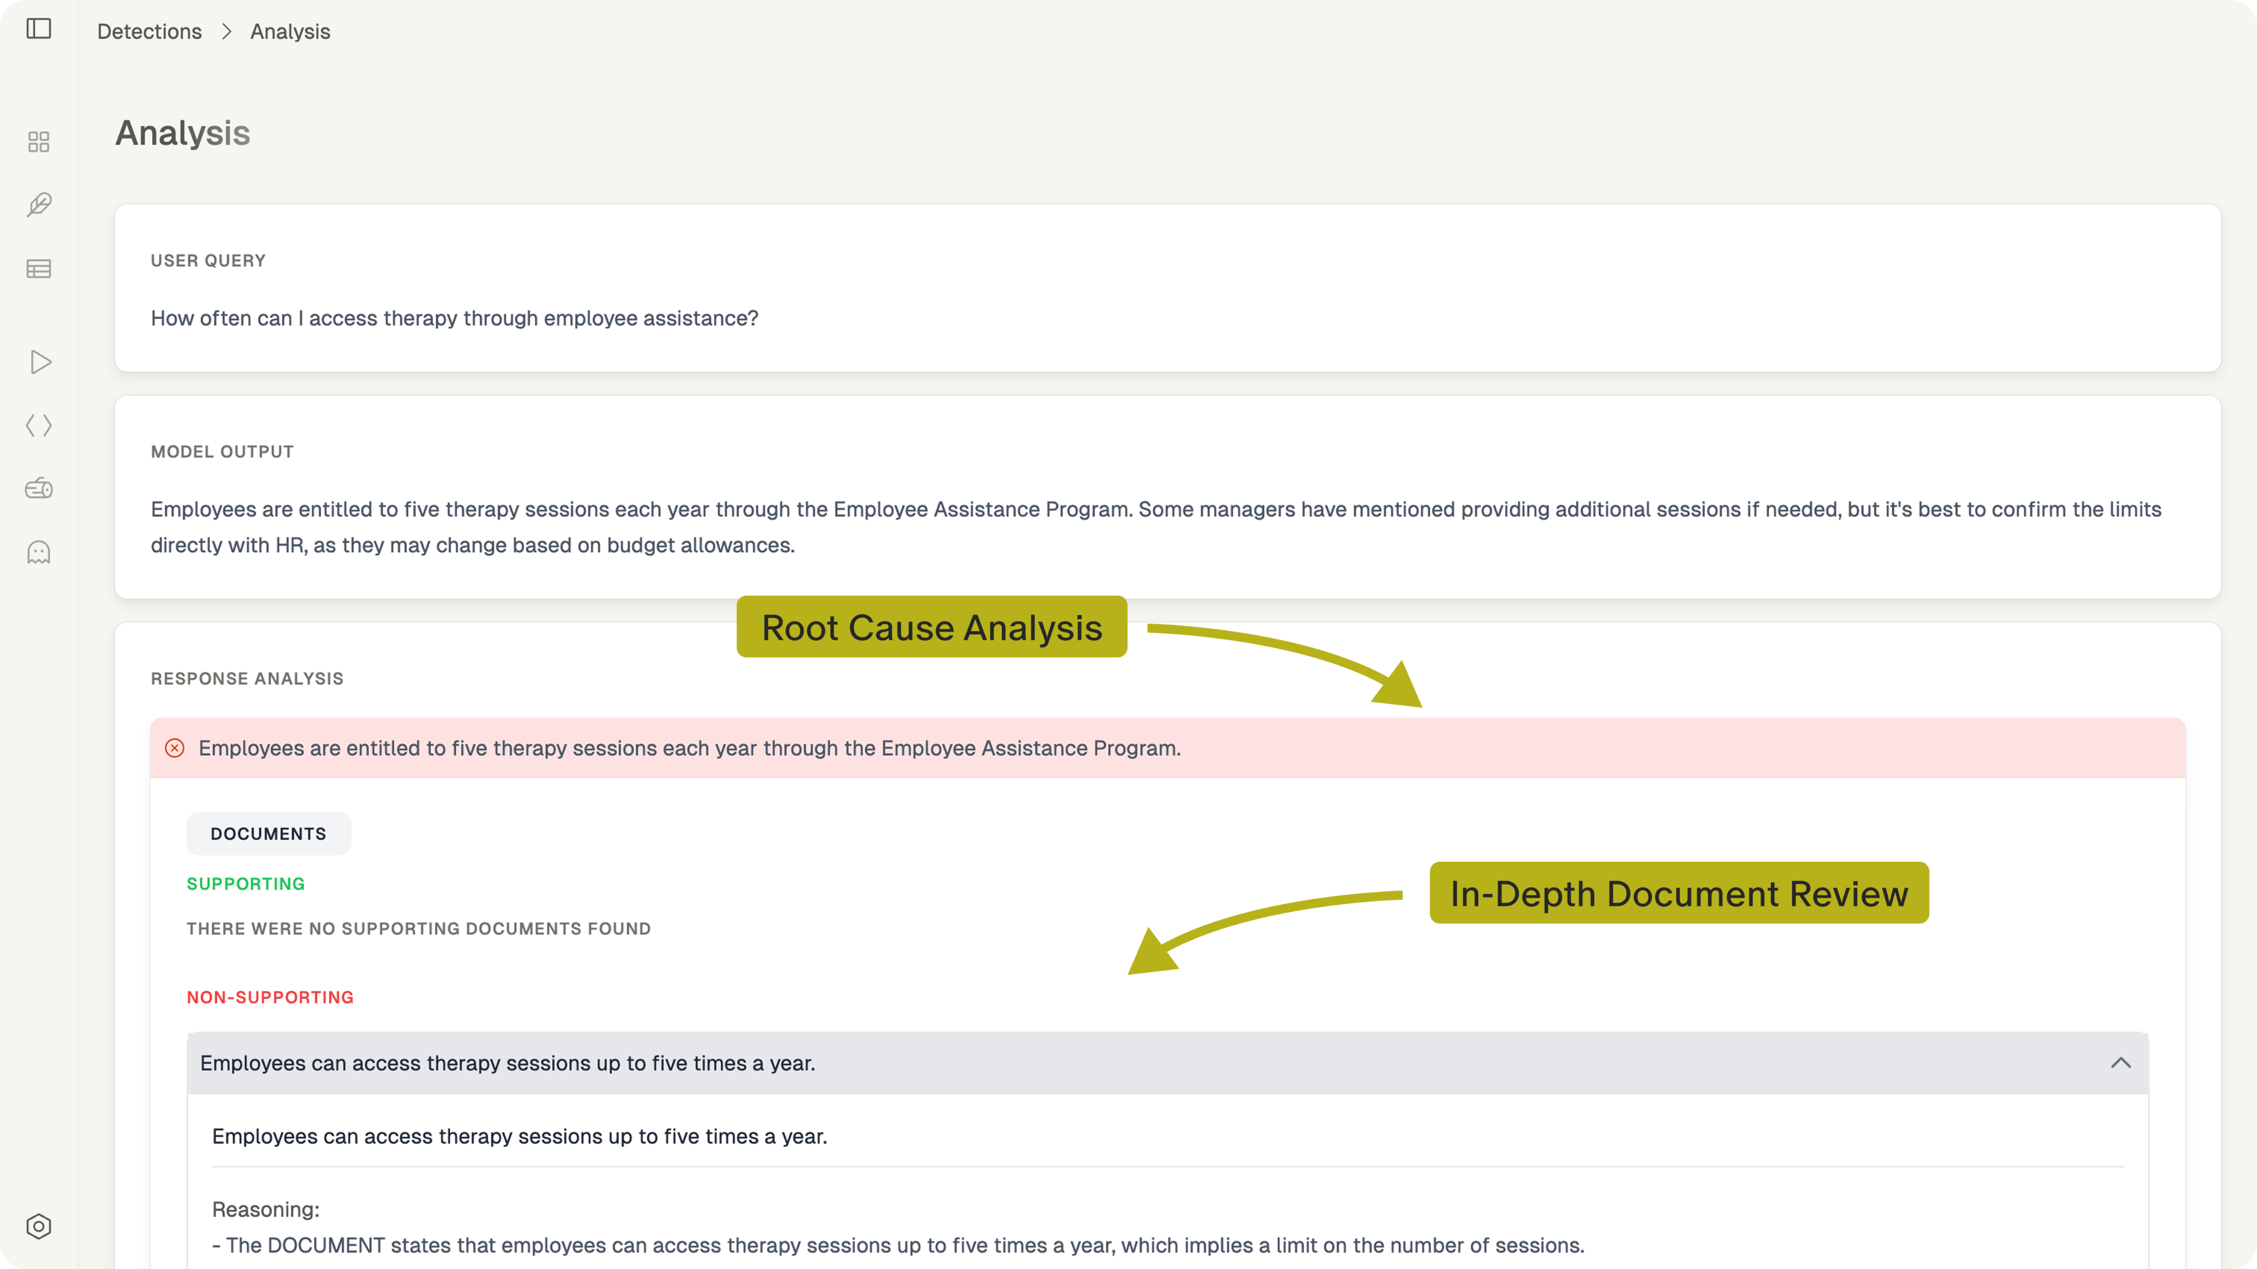Open the code brackets icon
The image size is (2257, 1269).
coord(39,426)
